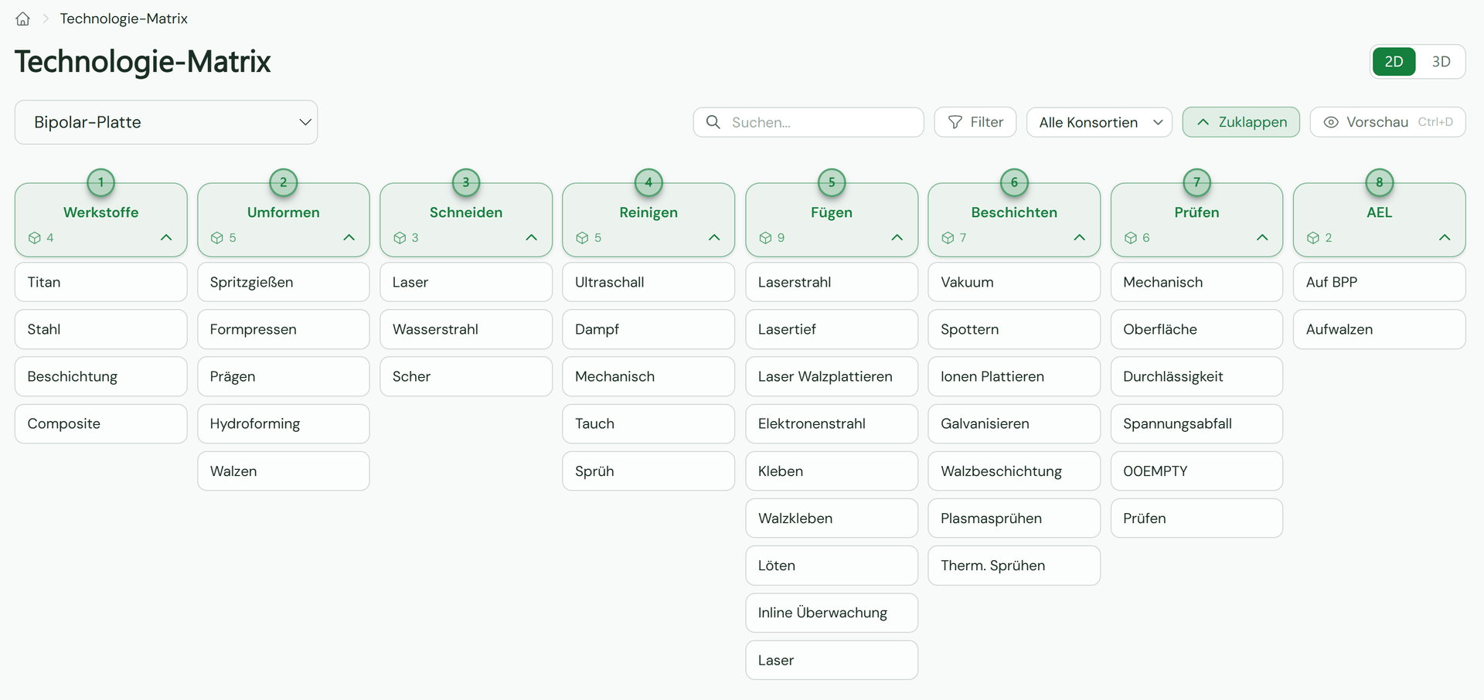Open the Hydroforming technology card
Viewport: 1484px width, 700px height.
point(284,423)
